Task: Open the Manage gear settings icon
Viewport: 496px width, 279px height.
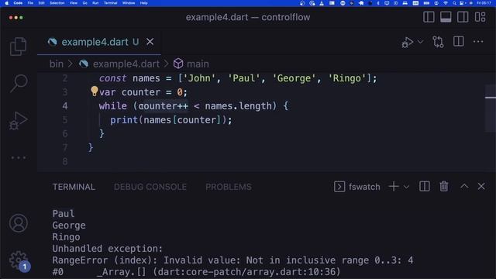Action: tap(19, 260)
